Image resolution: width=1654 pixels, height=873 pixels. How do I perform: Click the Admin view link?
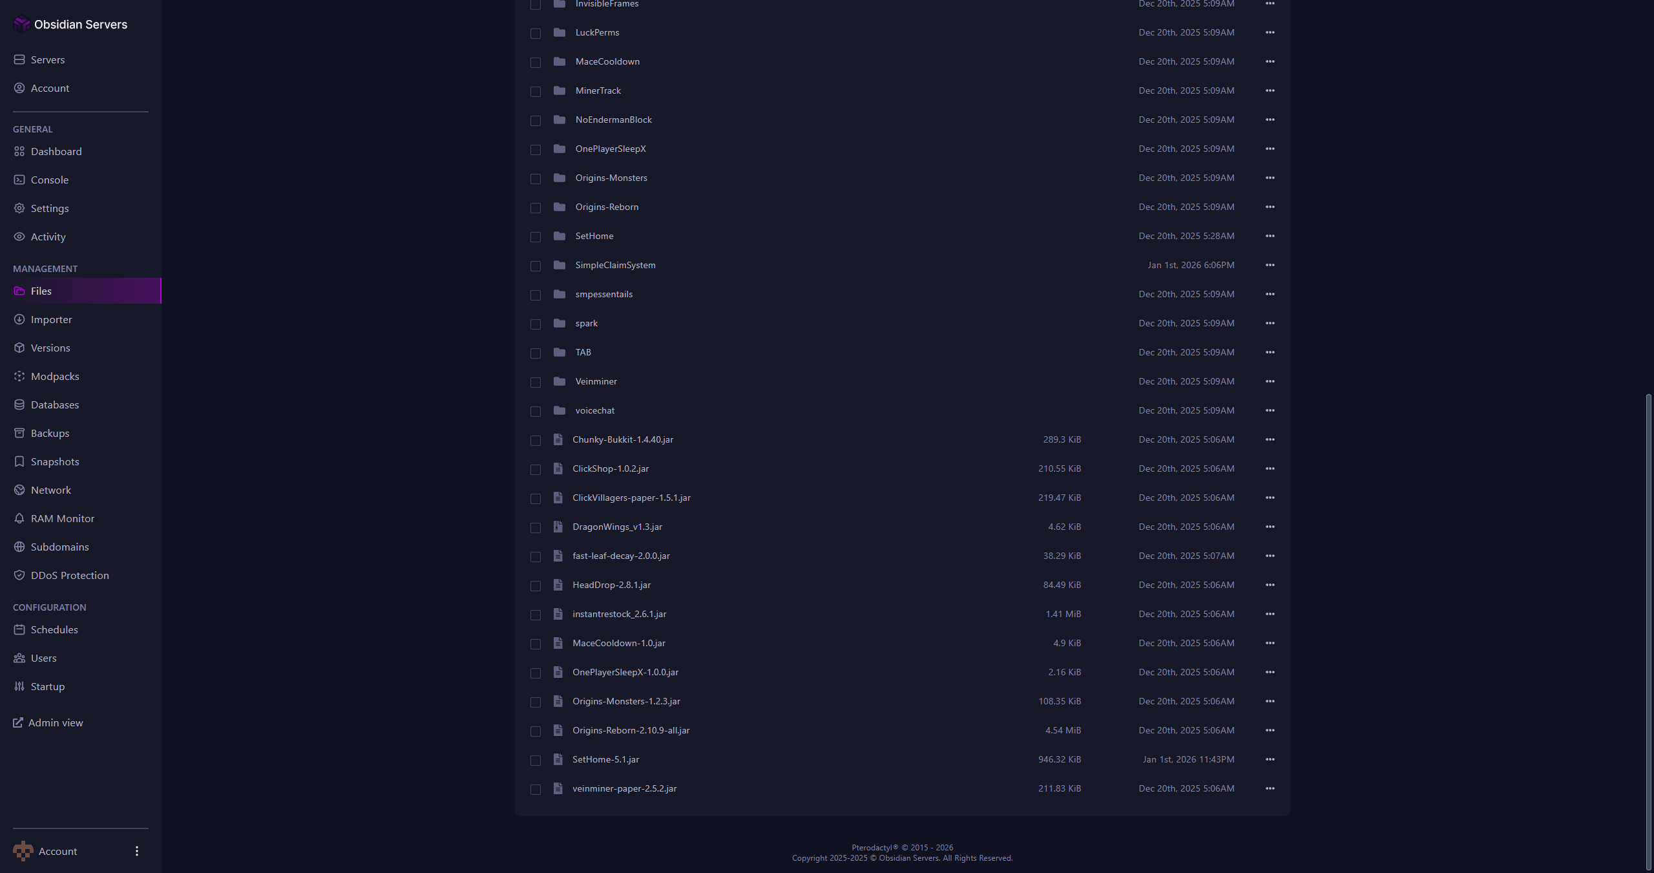(x=56, y=722)
